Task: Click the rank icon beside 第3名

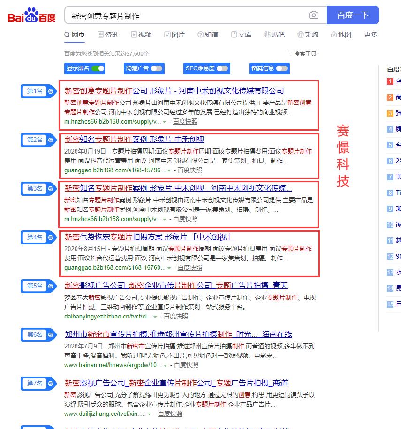Action: 50,189
